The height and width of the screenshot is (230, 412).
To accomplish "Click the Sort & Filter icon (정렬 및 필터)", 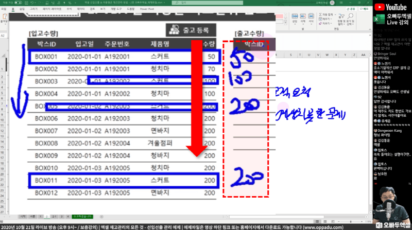I will 341,17.
